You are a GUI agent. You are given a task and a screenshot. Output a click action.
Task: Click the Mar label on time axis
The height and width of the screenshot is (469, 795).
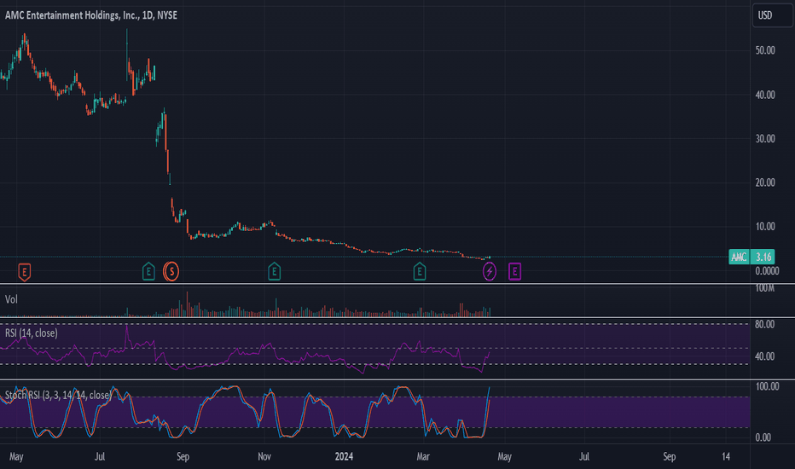pyautogui.click(x=423, y=456)
